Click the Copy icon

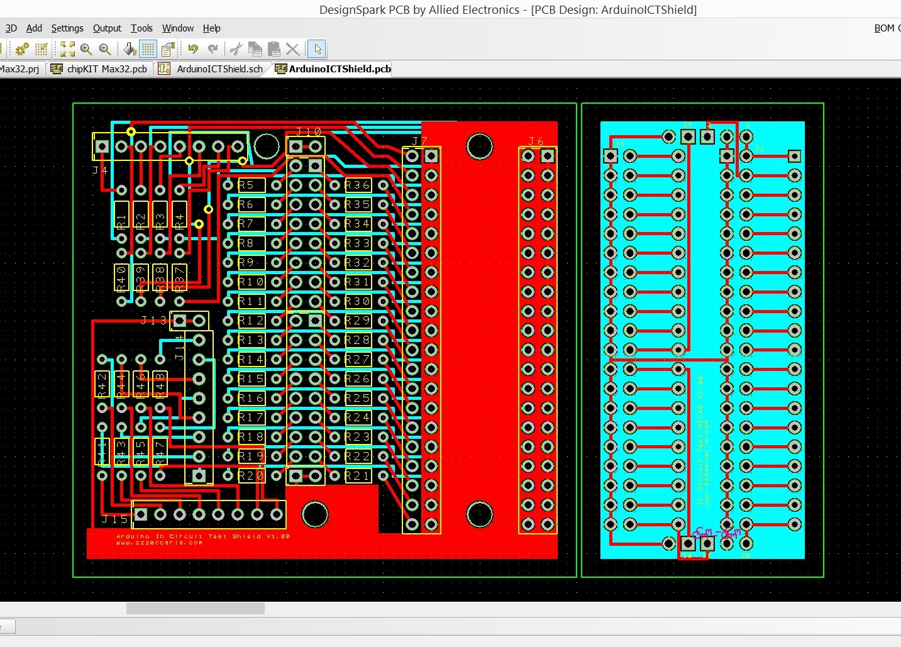pos(253,49)
